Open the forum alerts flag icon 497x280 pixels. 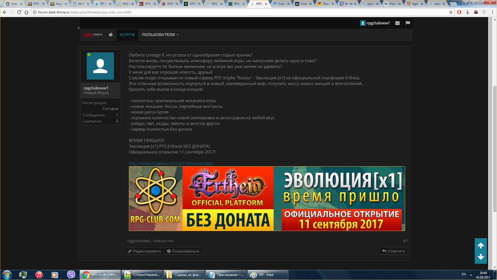(408, 23)
